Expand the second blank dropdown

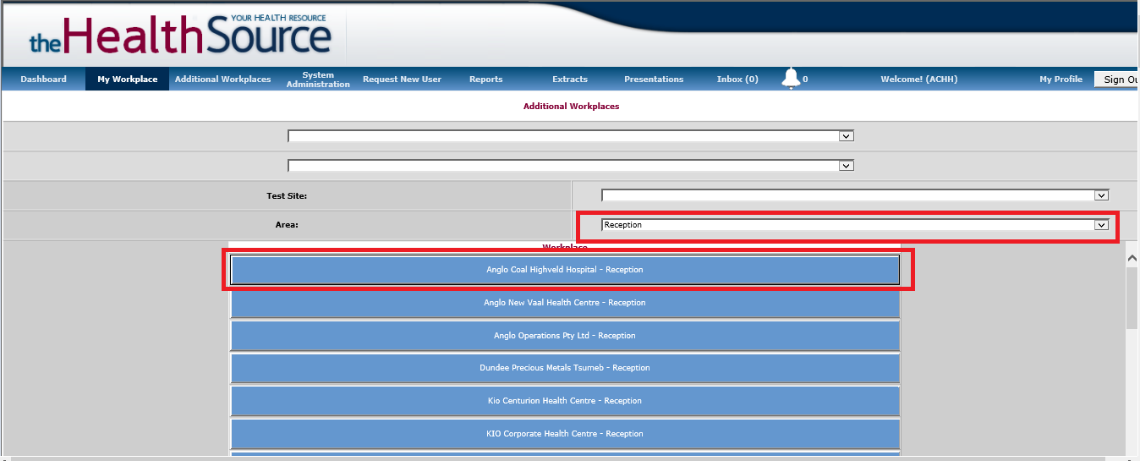click(571, 166)
